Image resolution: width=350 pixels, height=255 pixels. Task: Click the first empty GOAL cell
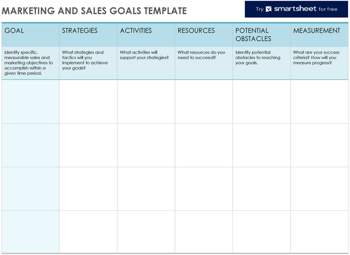[x=30, y=102]
